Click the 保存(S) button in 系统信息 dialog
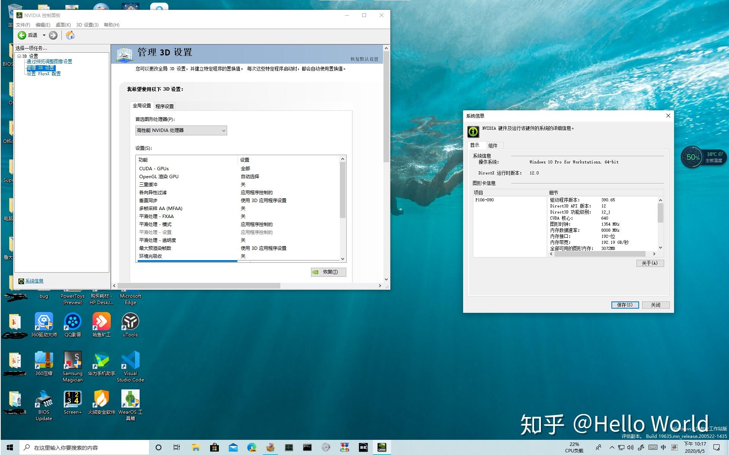 tap(624, 305)
